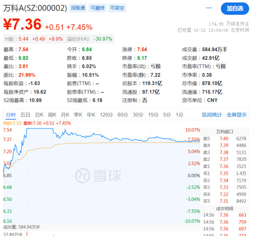Open the 日K chart tab
Screen dimensions: 255x236
pyautogui.click(x=39, y=115)
